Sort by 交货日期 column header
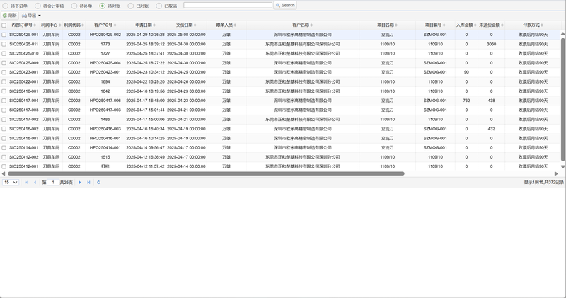This screenshot has height=298, width=566. click(186, 25)
